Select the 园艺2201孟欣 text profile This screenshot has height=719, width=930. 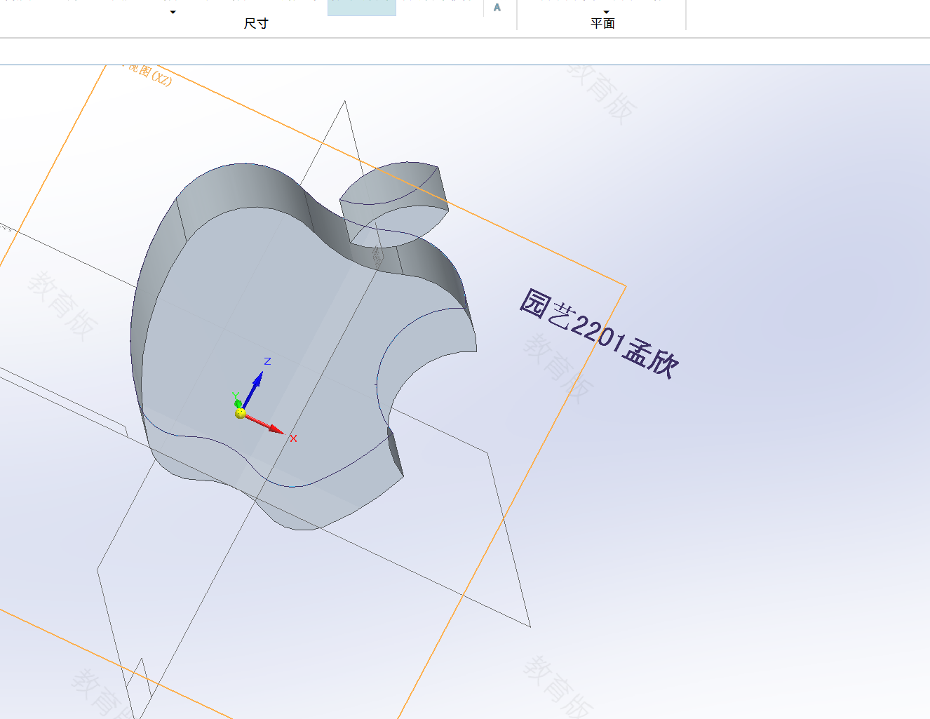click(x=599, y=333)
